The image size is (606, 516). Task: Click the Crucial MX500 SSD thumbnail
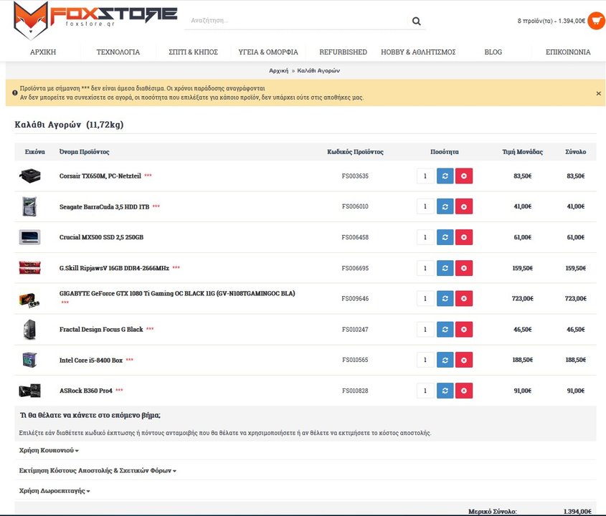[29, 237]
